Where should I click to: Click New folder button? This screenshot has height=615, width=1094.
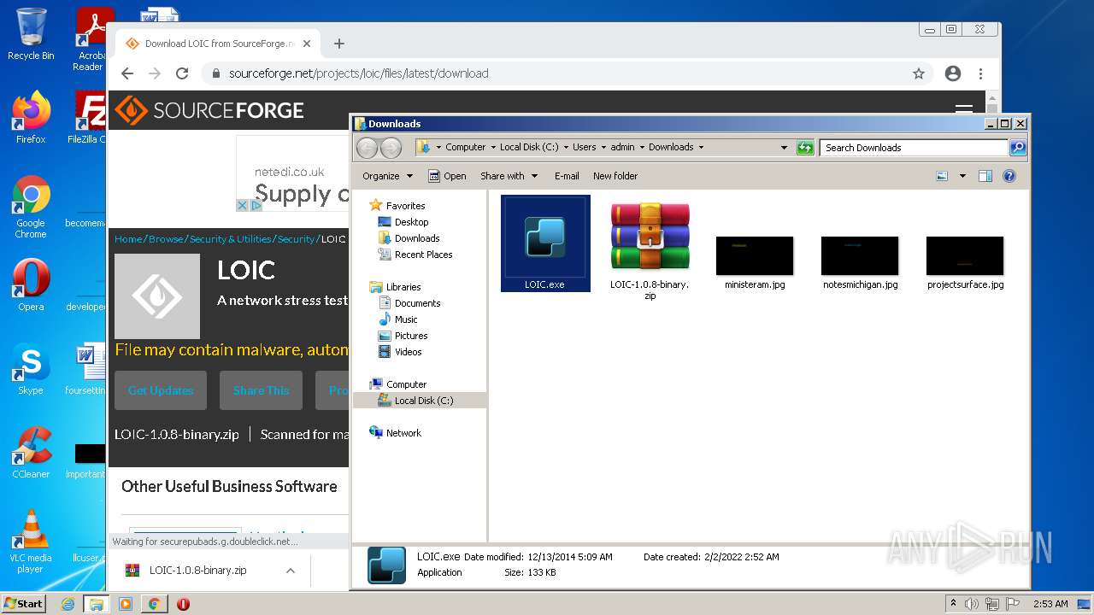click(615, 176)
